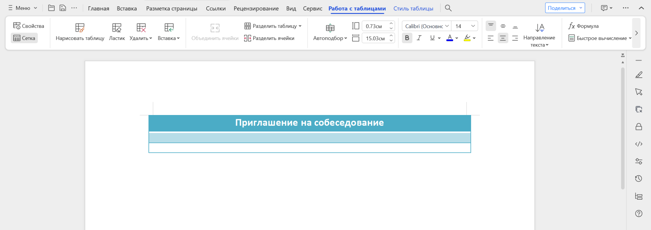The image size is (651, 230).
Task: Toggle the Сетка gridlines button
Action: [24, 38]
